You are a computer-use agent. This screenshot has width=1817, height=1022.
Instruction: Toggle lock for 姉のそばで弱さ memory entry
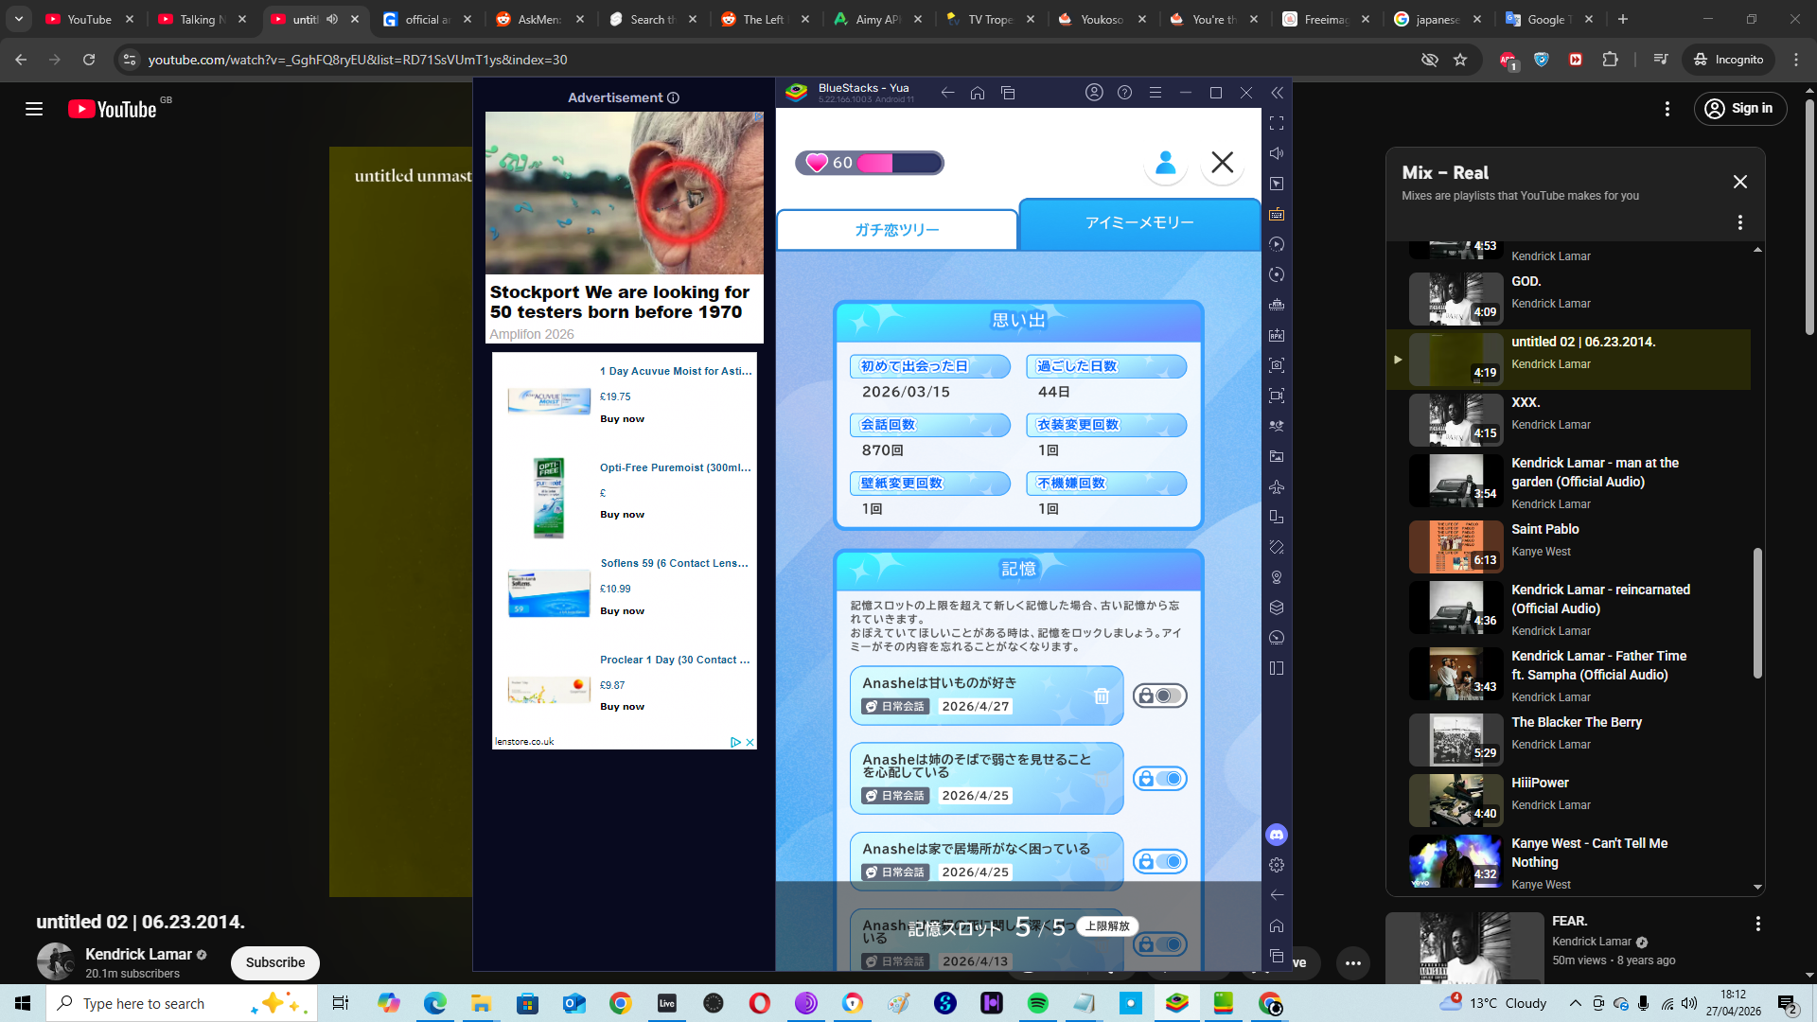point(1159,779)
